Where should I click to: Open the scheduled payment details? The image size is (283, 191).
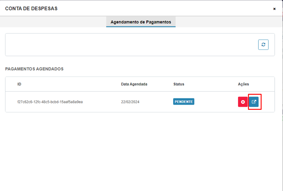tap(254, 102)
